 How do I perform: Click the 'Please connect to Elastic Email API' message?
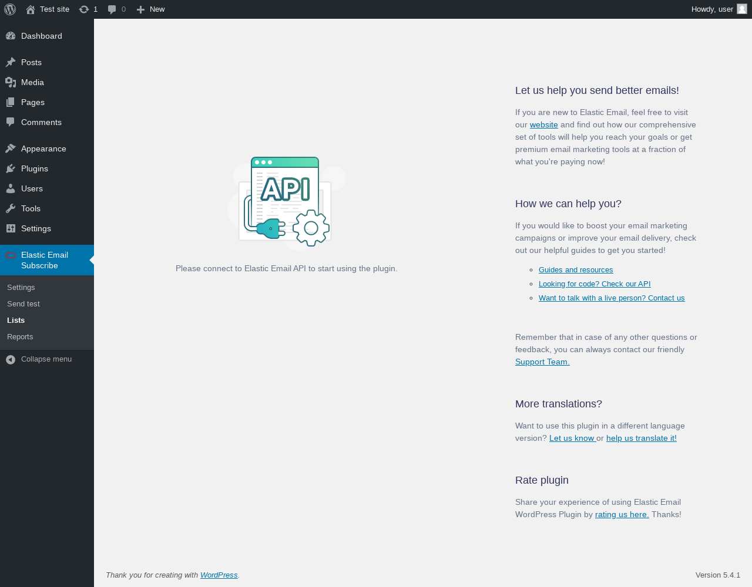tap(287, 268)
